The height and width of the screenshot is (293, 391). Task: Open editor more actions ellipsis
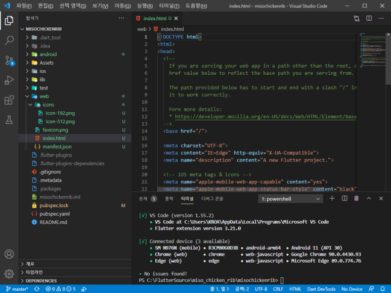pyautogui.click(x=381, y=18)
